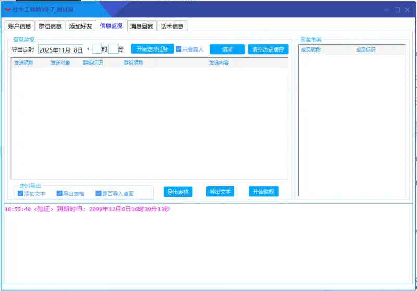Click the expiry time log line

coord(87,209)
